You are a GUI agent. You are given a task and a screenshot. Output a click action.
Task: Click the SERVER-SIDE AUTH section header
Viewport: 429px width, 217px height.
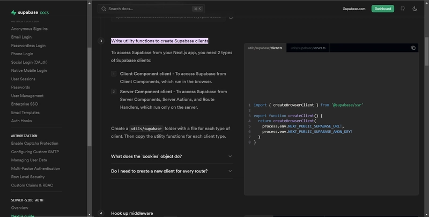pos(27,200)
